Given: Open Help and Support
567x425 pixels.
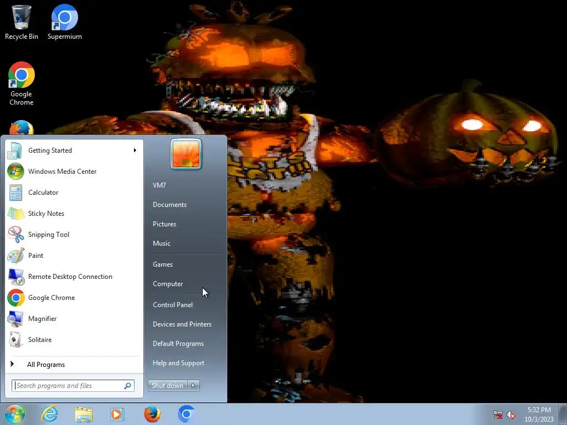Looking at the screenshot, I should click(x=179, y=363).
